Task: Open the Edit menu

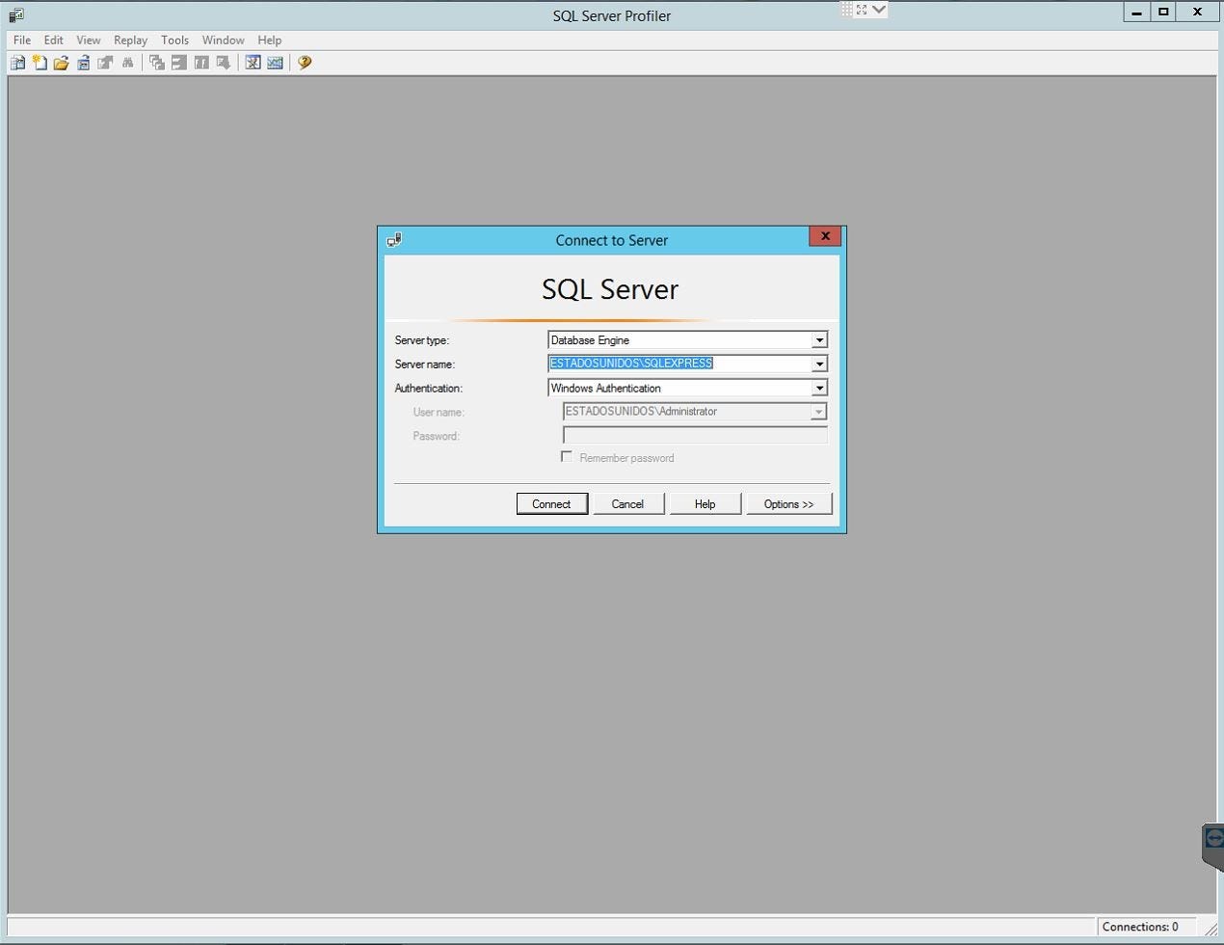Action: pyautogui.click(x=53, y=40)
